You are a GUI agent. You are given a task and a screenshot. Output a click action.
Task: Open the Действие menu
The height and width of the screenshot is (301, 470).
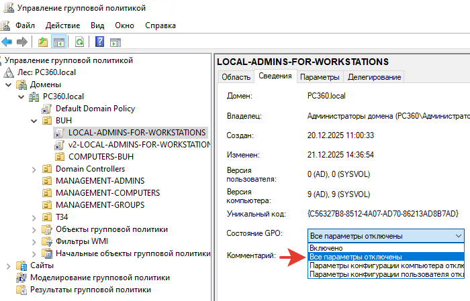(x=63, y=25)
